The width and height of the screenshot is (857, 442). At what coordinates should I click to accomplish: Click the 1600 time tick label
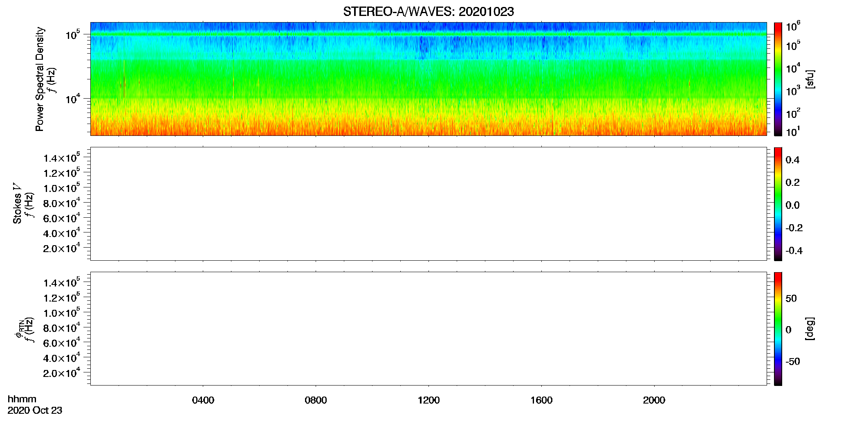pos(541,400)
